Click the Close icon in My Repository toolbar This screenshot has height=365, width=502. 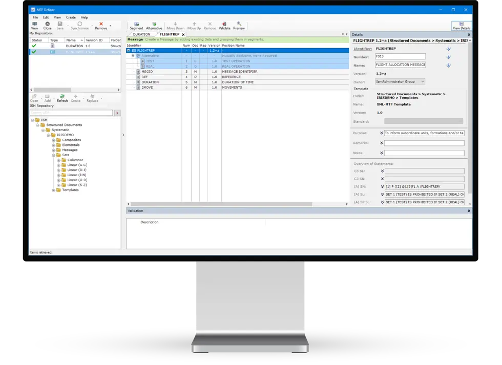pyautogui.click(x=48, y=25)
